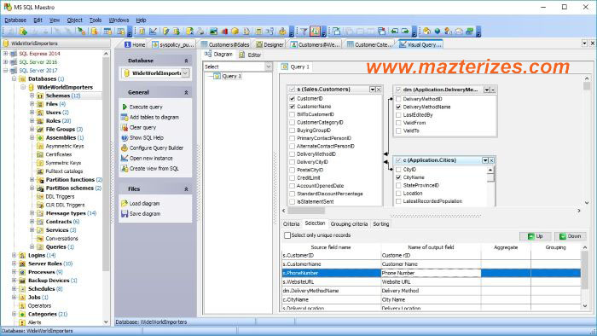This screenshot has width=597, height=336.
Task: Click the diagram horizontal scrollbar thumb
Action: click(306, 211)
